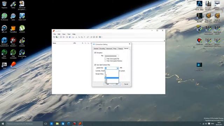Open the Batman game desktop shortcut
The image size is (224, 126).
pyautogui.click(x=217, y=6)
